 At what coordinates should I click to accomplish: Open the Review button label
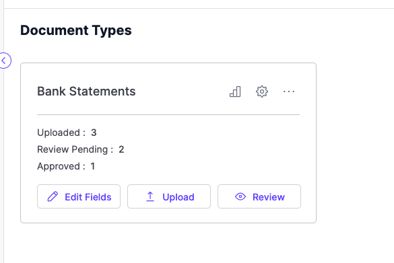point(269,197)
